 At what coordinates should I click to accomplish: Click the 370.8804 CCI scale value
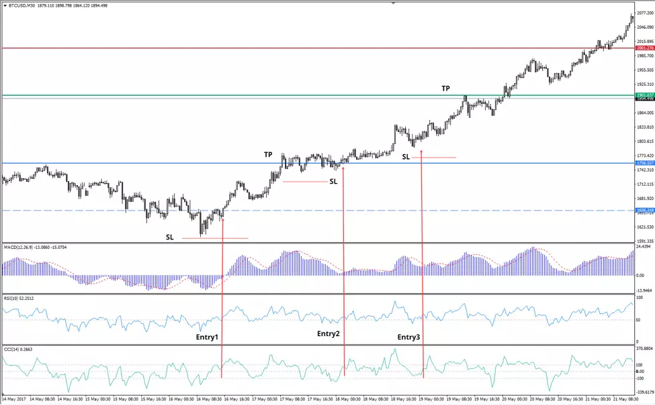tap(645, 348)
